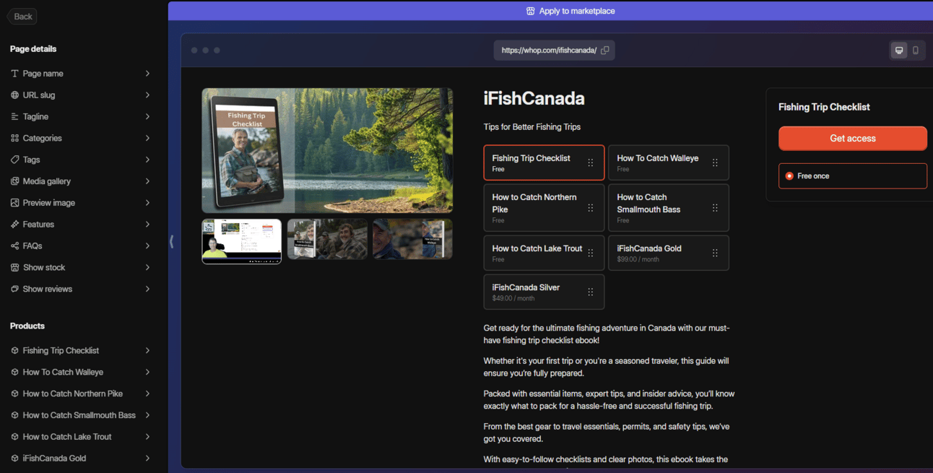Click the drag handle on the iFishCanada Gold card
This screenshot has height=473, width=933.
tap(715, 253)
